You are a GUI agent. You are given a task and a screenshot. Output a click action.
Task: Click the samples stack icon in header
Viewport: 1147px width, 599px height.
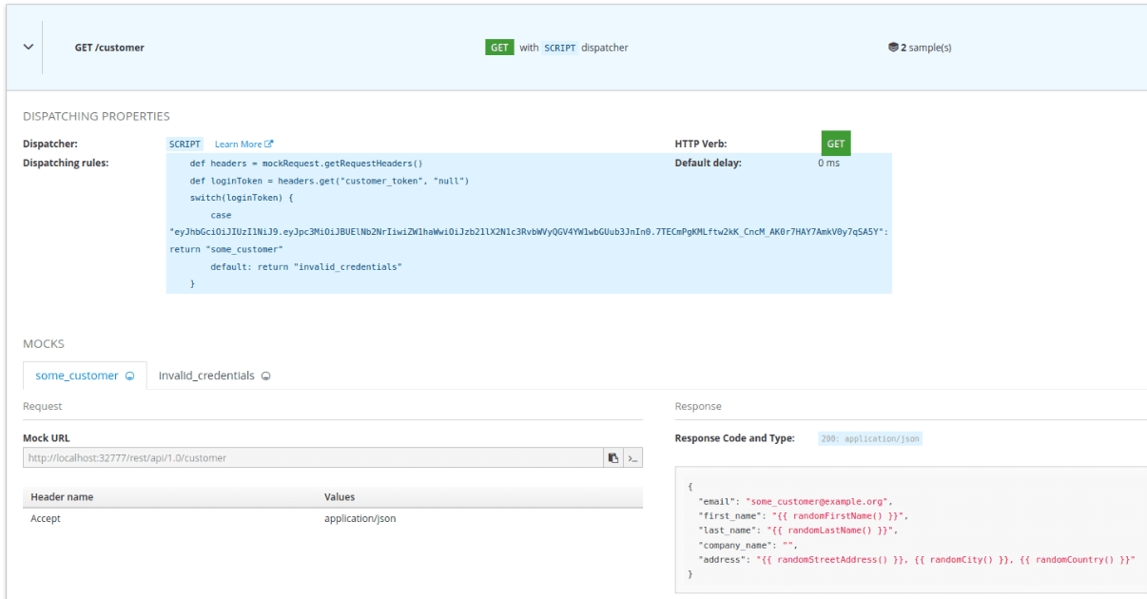pos(893,48)
